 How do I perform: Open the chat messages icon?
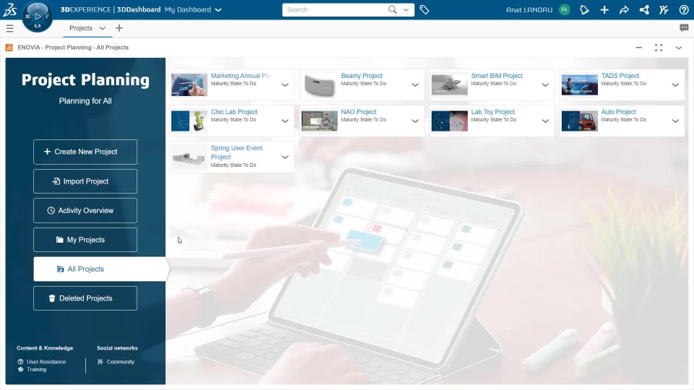point(684,28)
